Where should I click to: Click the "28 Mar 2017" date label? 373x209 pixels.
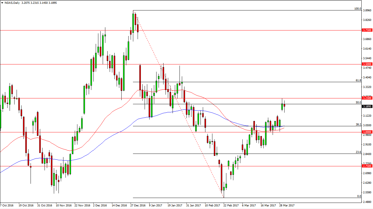click(x=287, y=206)
